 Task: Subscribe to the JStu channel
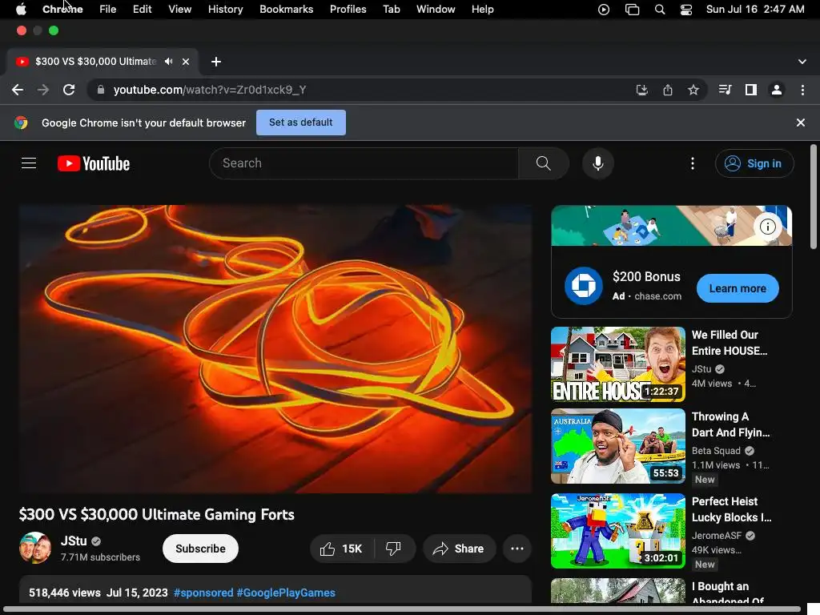[x=200, y=549]
